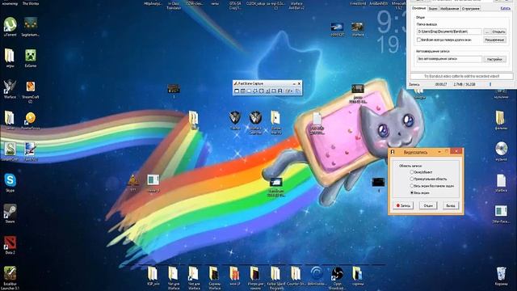Choose Capture Window/Object tool in FastStone

243,91
